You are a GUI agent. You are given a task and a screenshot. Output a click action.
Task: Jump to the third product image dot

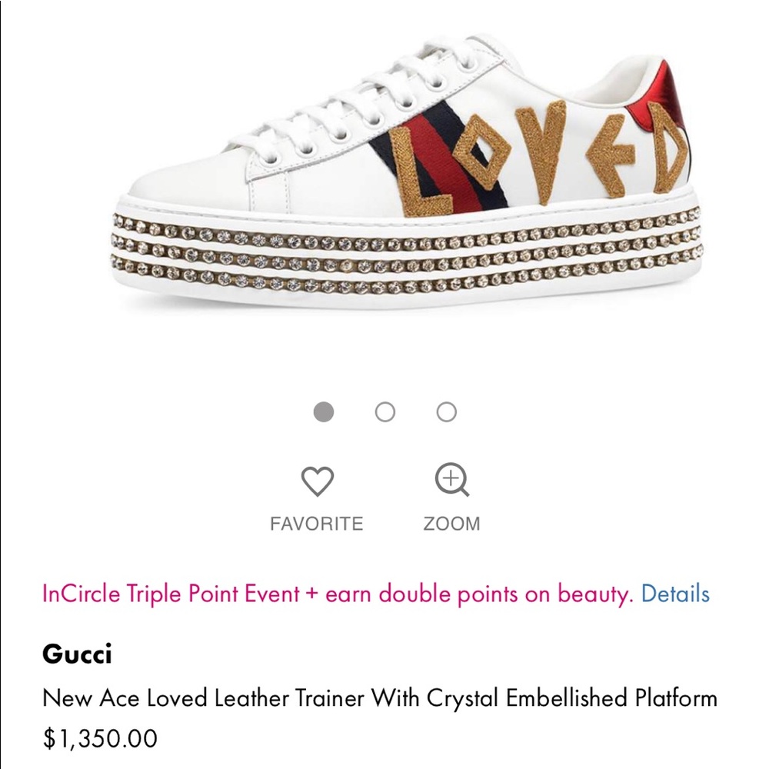(447, 412)
